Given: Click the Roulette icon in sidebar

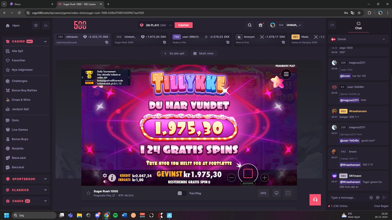Looking at the screenshot, I should coord(8,148).
